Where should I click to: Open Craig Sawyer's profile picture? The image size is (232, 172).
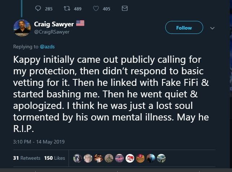pos(22,28)
